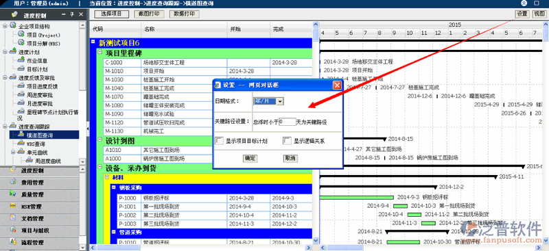
Task: Click the 总浮时 days input field
Action: click(288, 122)
